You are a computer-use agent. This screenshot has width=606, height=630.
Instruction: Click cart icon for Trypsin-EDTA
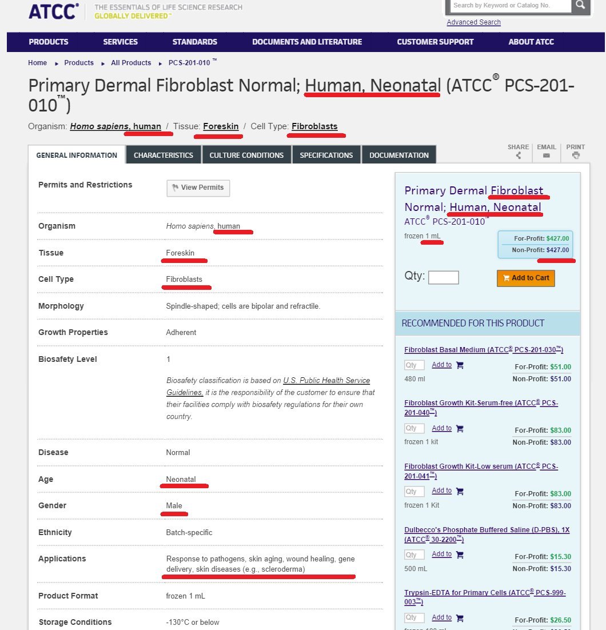460,617
